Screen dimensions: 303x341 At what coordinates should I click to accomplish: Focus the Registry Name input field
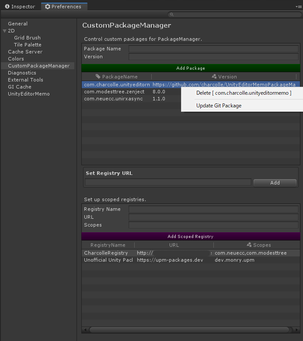point(213,209)
